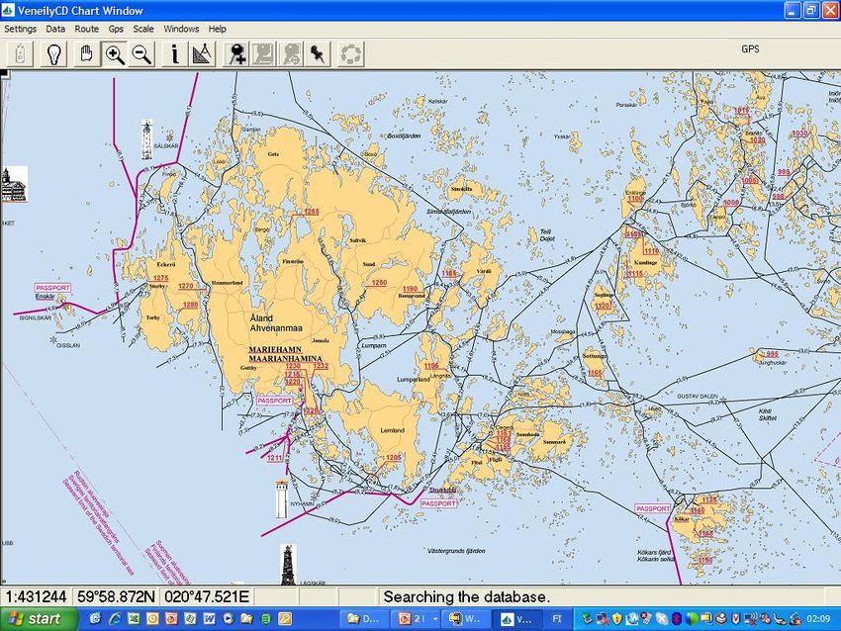Viewport: 841px width, 631px height.
Task: Click the Sälskär lighthouse picture on chart
Action: 147,139
